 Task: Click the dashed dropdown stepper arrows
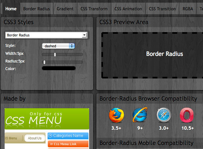72,46
